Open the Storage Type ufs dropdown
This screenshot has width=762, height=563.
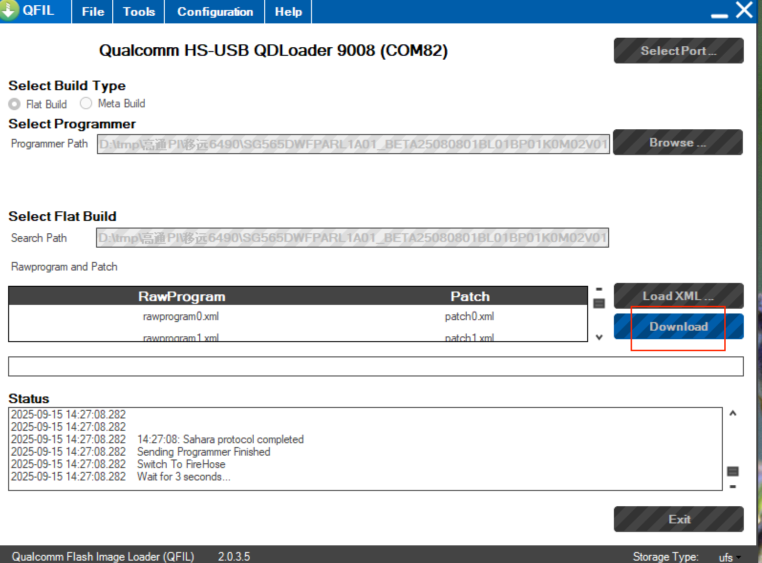pos(730,557)
